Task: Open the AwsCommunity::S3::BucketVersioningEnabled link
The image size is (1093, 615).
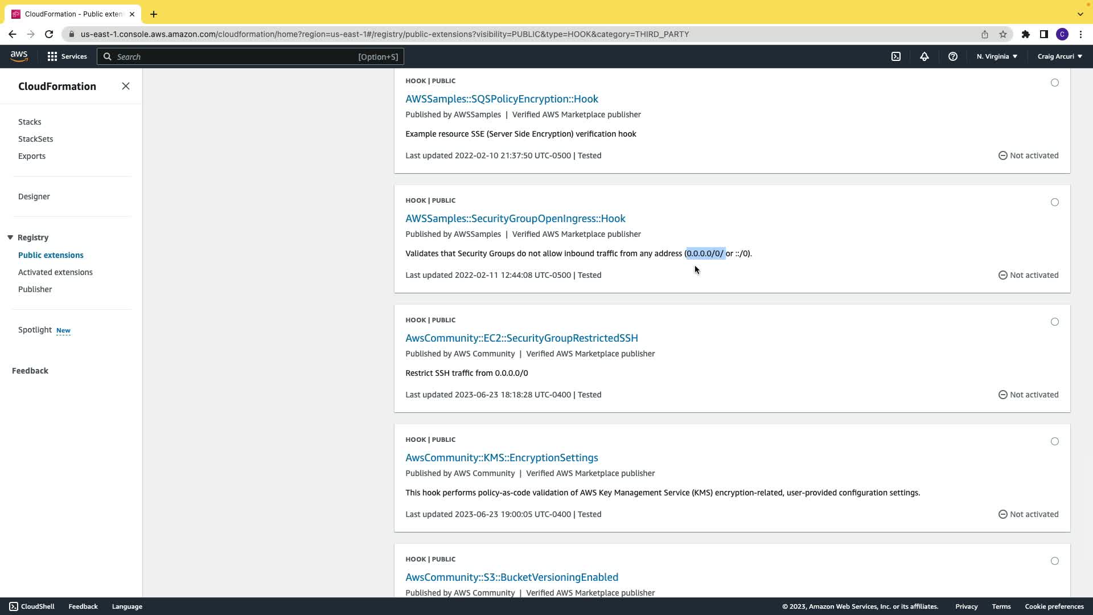Action: pos(511,577)
